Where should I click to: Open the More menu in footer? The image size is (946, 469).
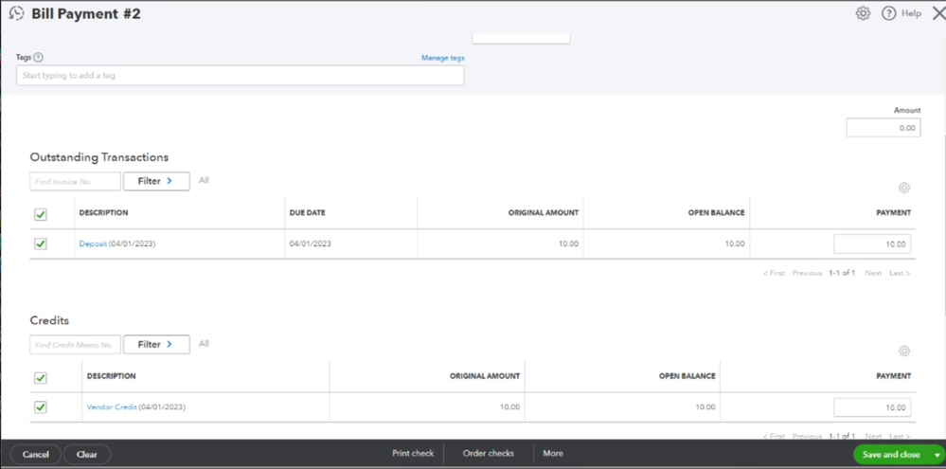point(553,453)
